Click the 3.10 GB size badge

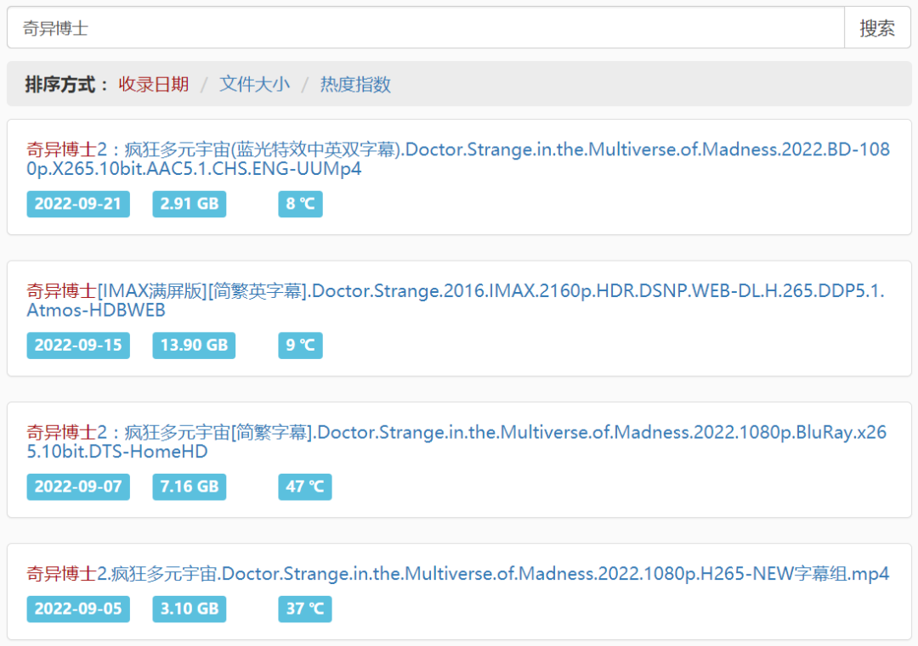tap(189, 609)
